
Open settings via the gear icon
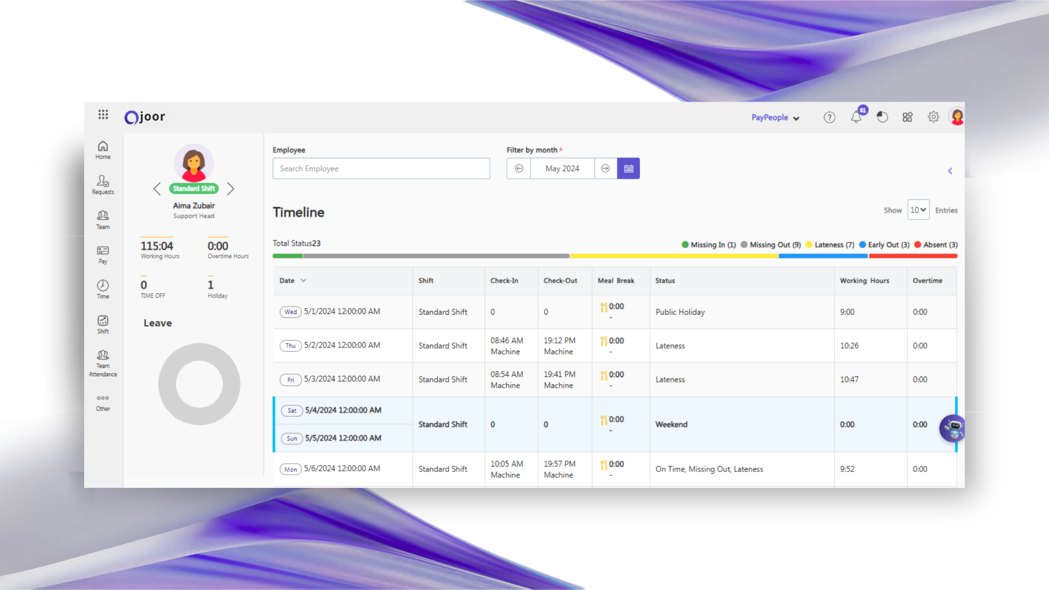point(933,117)
